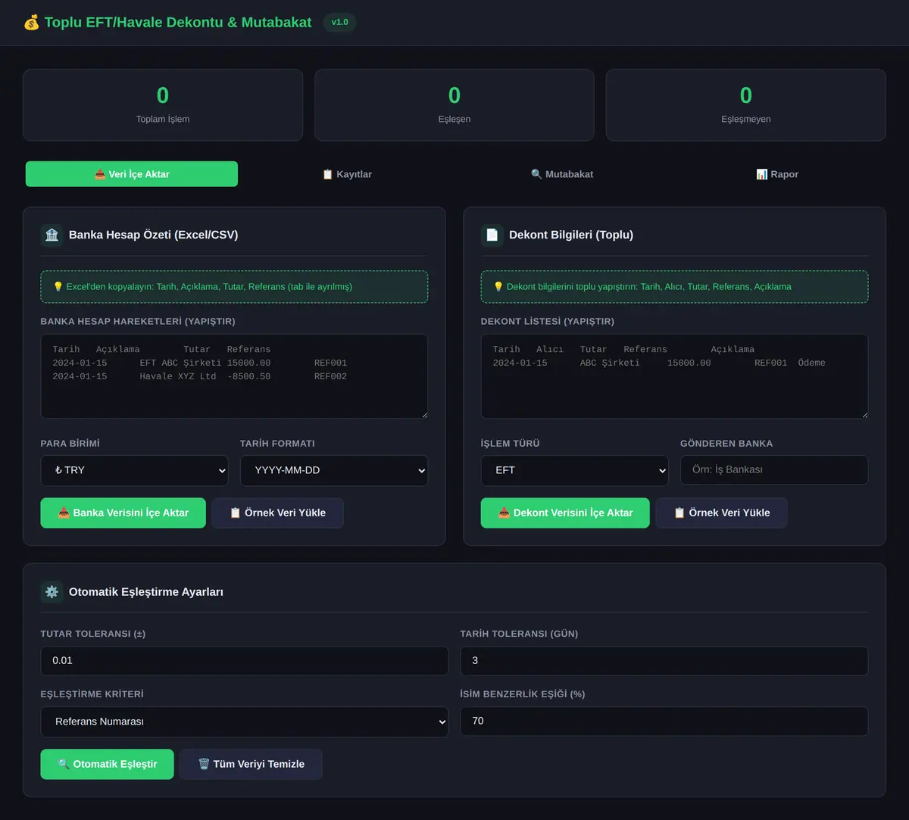Click the Gönderen Banka input field
The height and width of the screenshot is (820, 909).
[774, 470]
